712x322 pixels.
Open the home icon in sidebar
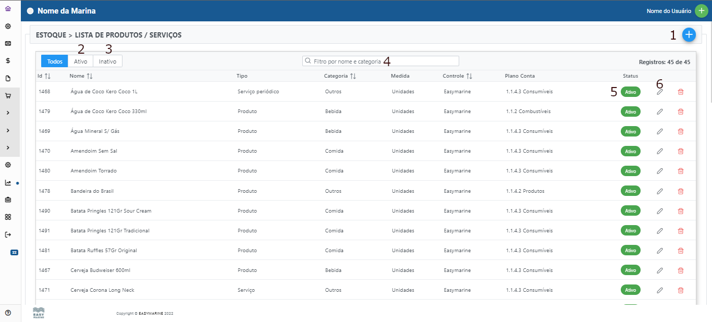click(x=8, y=9)
